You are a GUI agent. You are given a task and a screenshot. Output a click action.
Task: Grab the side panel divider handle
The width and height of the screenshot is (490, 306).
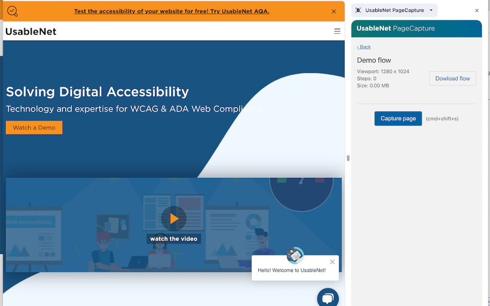pos(348,158)
